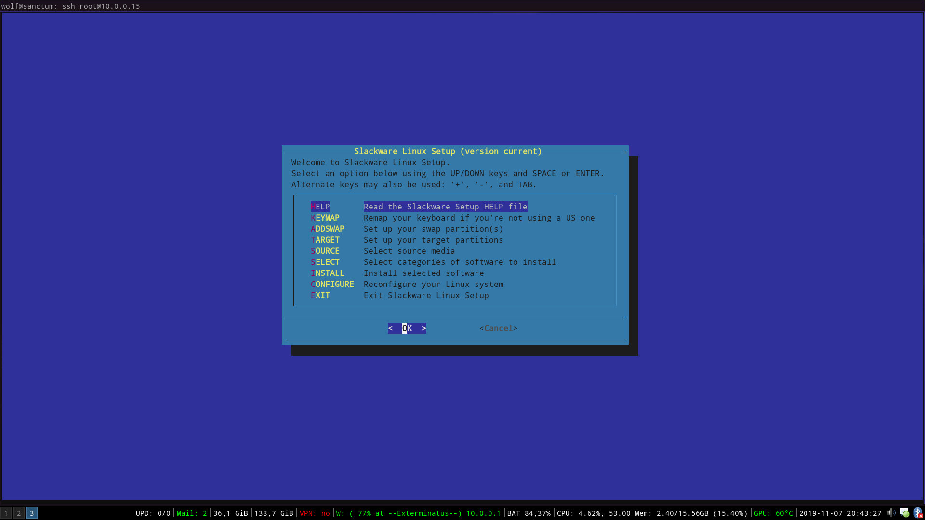Click 'Select source media' text

point(410,251)
